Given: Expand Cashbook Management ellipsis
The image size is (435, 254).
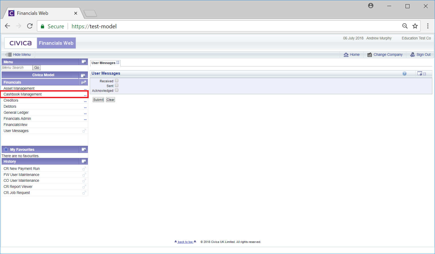Looking at the screenshot, I should [85, 95].
